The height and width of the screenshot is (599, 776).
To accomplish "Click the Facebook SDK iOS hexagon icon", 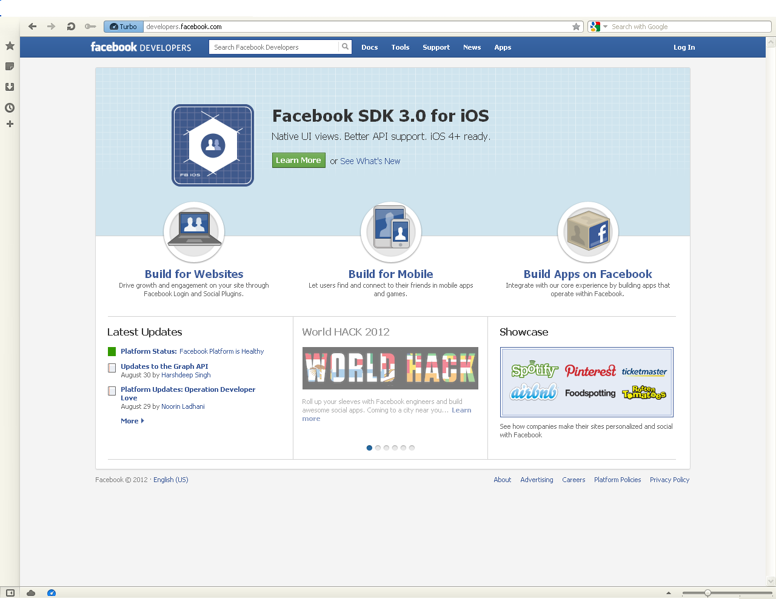I will coord(213,145).
